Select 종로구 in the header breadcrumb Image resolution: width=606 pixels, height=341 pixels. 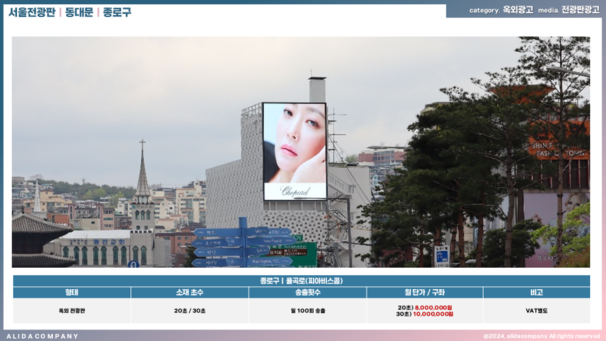click(117, 12)
